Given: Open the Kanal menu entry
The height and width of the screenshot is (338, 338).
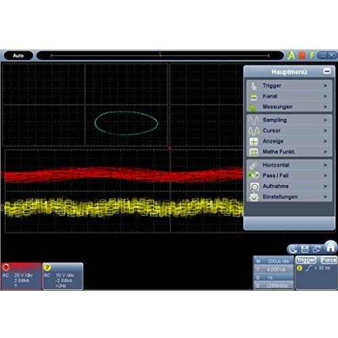Looking at the screenshot, I should (289, 96).
